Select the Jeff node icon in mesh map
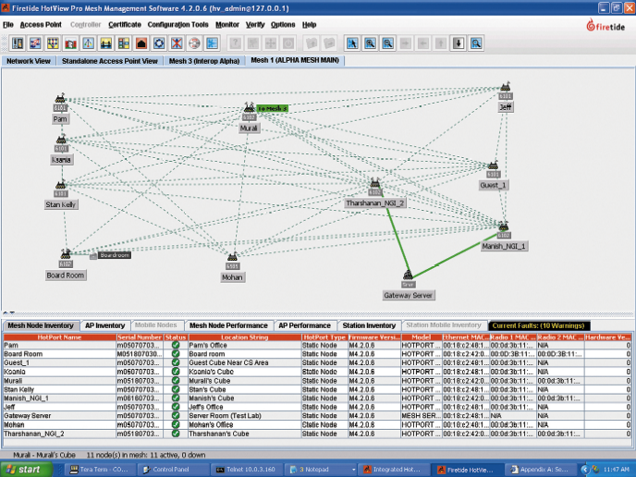Viewport: 636px width, 477px height. click(x=506, y=87)
